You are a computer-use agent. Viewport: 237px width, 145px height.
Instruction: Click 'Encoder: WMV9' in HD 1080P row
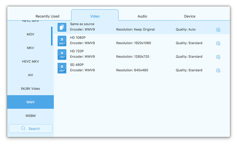(83, 43)
